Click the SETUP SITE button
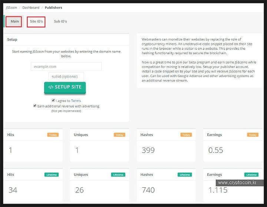The image size is (267, 207). click(x=65, y=87)
